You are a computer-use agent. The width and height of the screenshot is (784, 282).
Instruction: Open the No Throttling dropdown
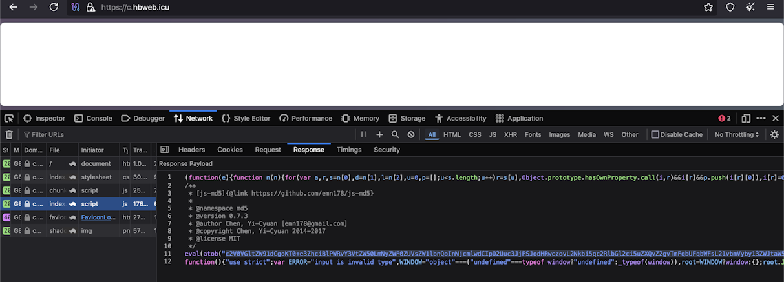(737, 135)
